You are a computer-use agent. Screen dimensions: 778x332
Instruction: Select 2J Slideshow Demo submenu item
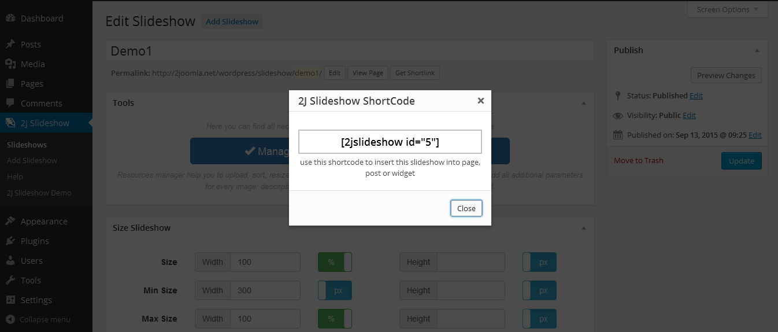tap(39, 193)
